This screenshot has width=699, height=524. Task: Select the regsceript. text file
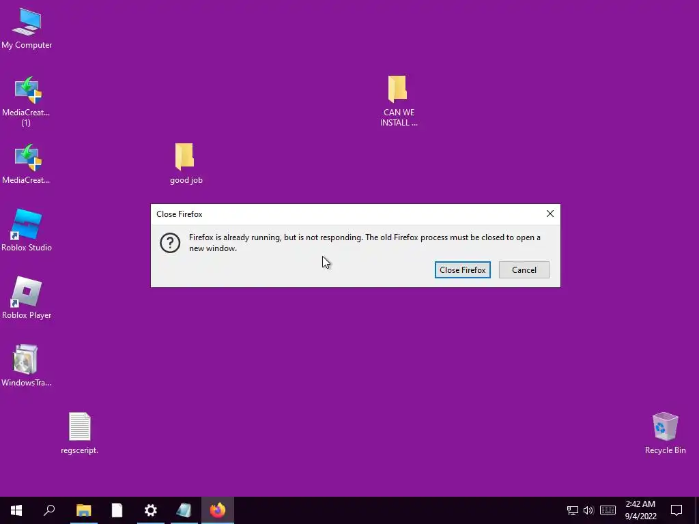click(x=79, y=433)
